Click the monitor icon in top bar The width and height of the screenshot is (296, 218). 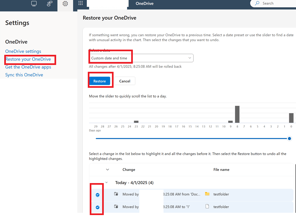tap(34, 4)
